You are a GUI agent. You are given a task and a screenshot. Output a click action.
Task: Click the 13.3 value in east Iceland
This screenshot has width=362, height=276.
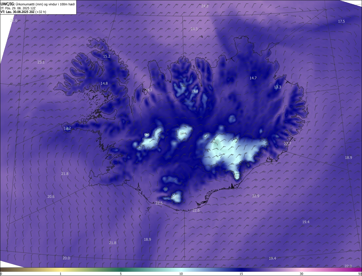[277, 87]
